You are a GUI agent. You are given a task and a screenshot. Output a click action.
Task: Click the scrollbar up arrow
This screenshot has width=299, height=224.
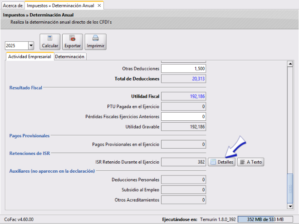click(290, 64)
